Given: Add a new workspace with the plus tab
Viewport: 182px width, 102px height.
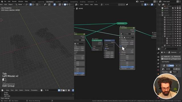Looking at the screenshot, I should [x=96, y=2].
